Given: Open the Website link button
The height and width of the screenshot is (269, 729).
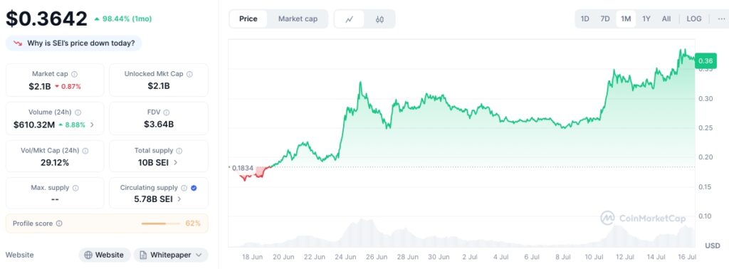Looking at the screenshot, I should pos(105,255).
